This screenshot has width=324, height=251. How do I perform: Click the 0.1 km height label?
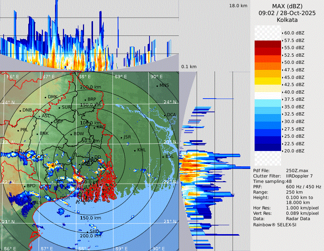[x=189, y=67]
